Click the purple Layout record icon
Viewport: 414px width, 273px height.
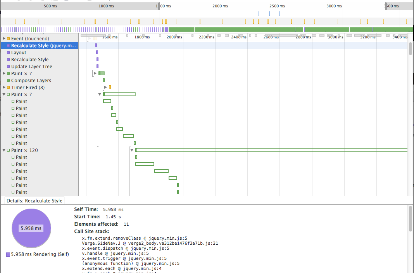coord(8,53)
